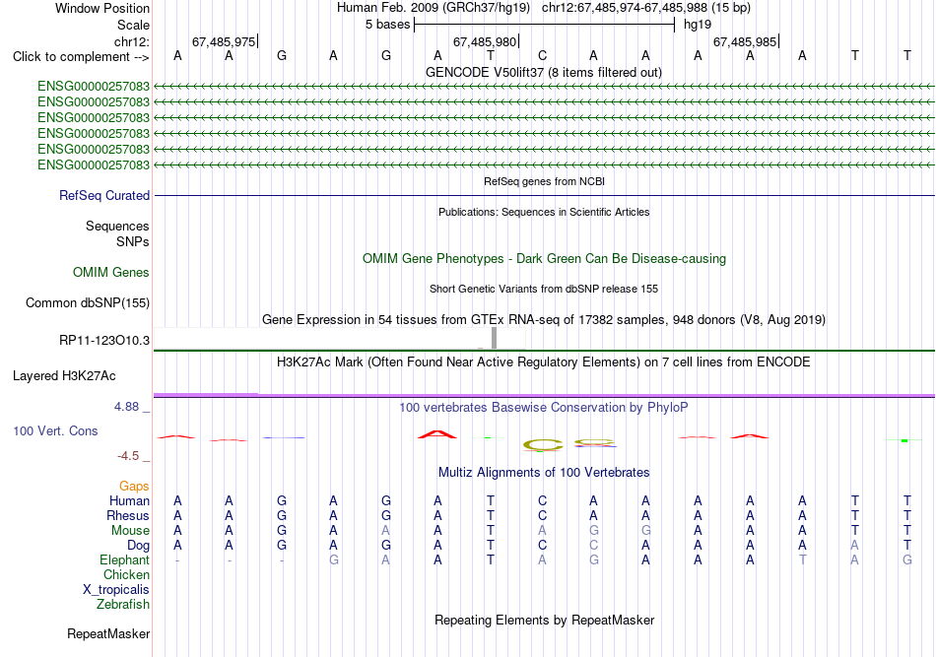Click the C base in the Rhesus alignment row

click(542, 515)
